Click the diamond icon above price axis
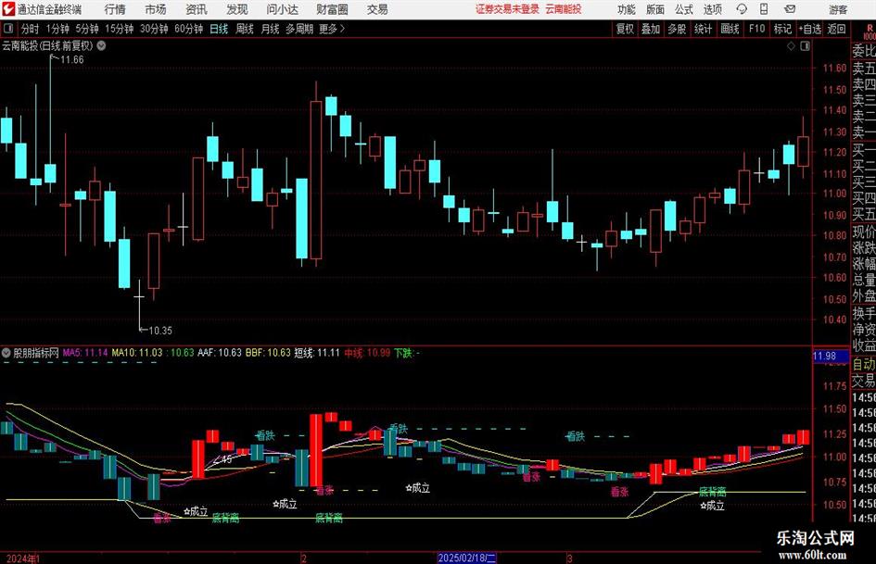876x564 pixels. tap(791, 46)
